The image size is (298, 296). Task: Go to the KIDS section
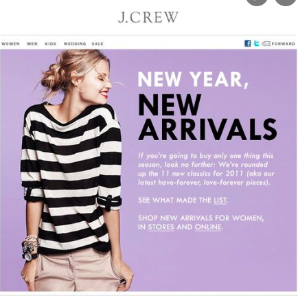pyautogui.click(x=50, y=43)
